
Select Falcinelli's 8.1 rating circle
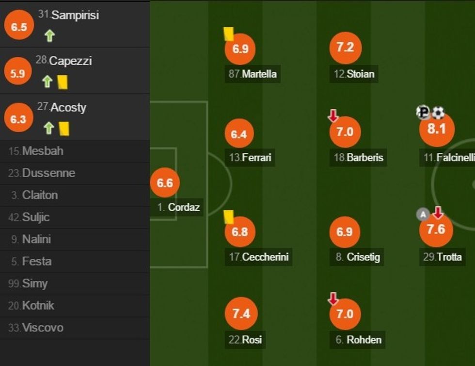tap(436, 129)
